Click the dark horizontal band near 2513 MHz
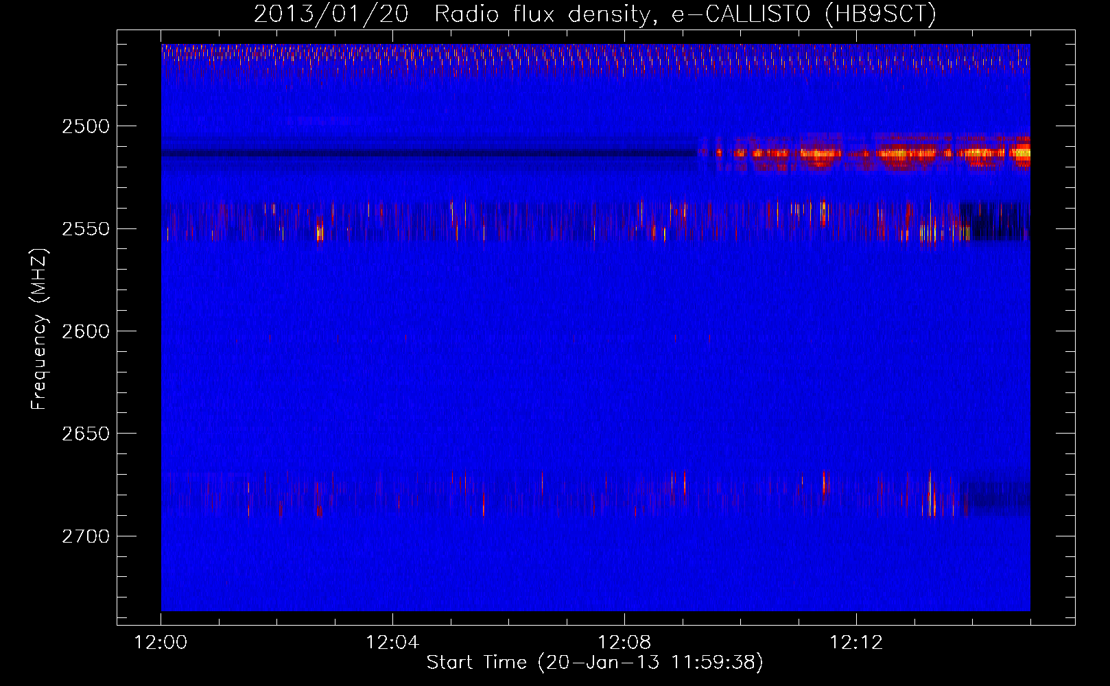The width and height of the screenshot is (1110, 686). [x=429, y=153]
